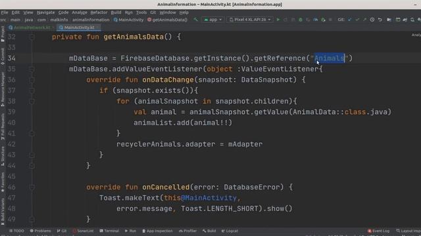421x236 pixels.
Task: Click the malkinfo breadcrumb folder
Action: [x=59, y=20]
